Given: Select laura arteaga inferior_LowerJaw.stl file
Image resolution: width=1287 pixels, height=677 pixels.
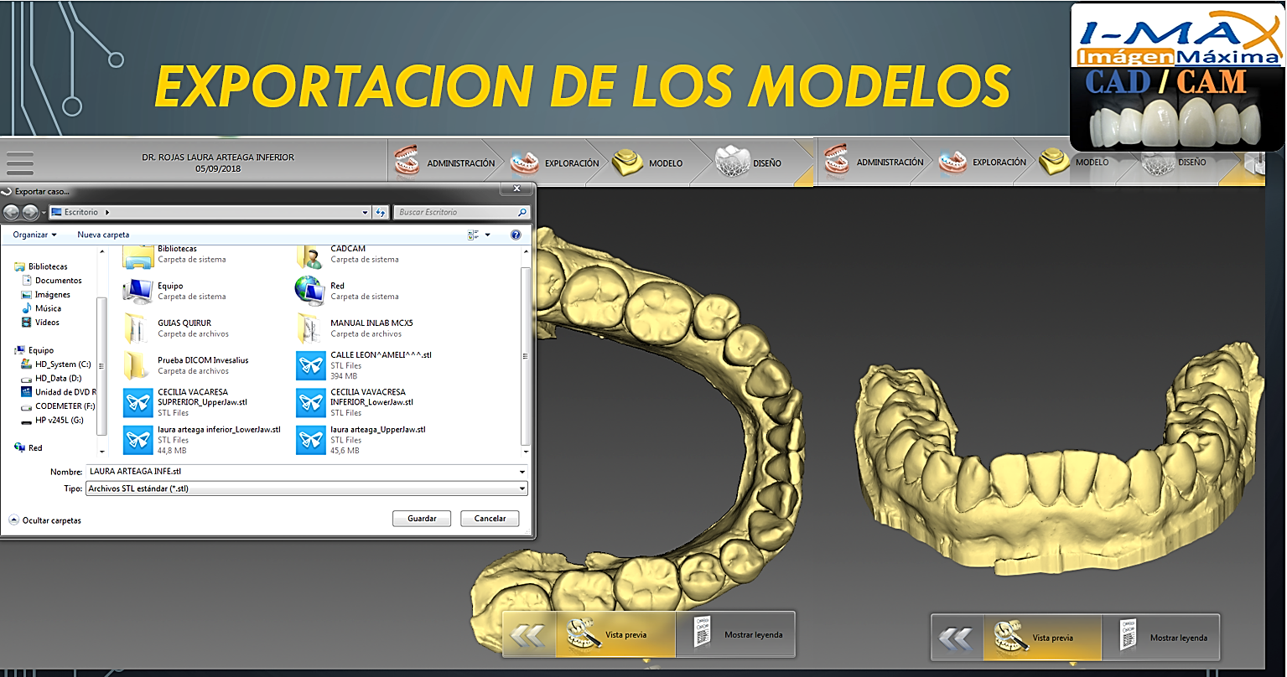Looking at the screenshot, I should pyautogui.click(x=202, y=440).
